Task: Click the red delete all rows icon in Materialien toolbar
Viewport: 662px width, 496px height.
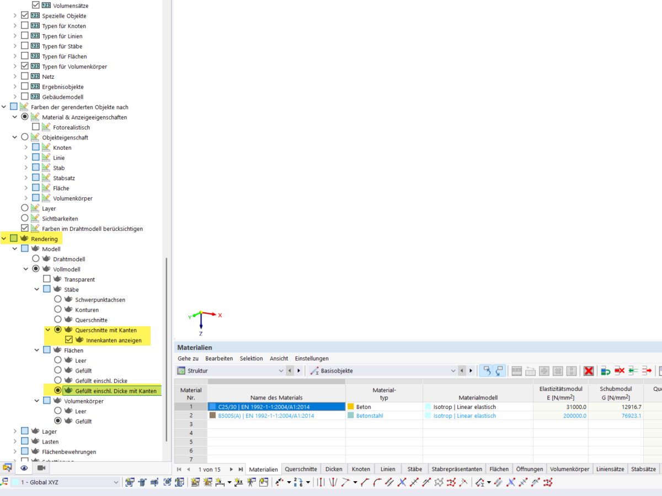Action: (588, 370)
